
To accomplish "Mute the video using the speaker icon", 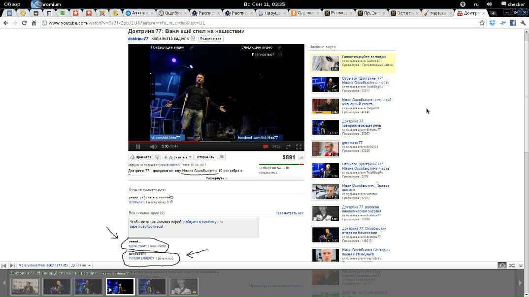I will point(153,147).
